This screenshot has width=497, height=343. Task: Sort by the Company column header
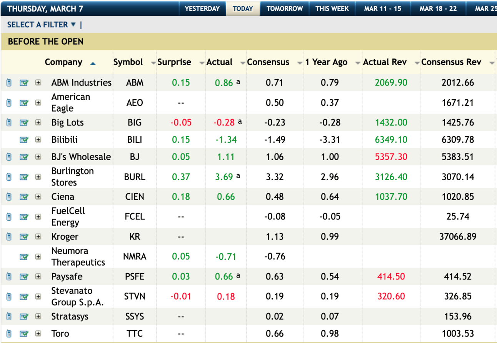[x=63, y=62]
